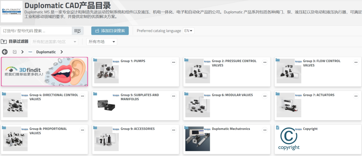Click the 3Dfindit recommendation banner
362x156 pixels.
[x=44, y=71]
